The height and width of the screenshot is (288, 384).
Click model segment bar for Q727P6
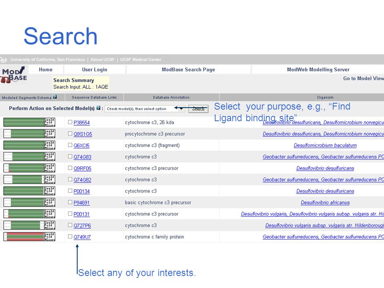29,225
